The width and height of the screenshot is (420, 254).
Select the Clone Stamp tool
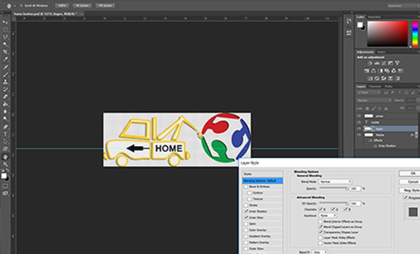click(x=5, y=82)
